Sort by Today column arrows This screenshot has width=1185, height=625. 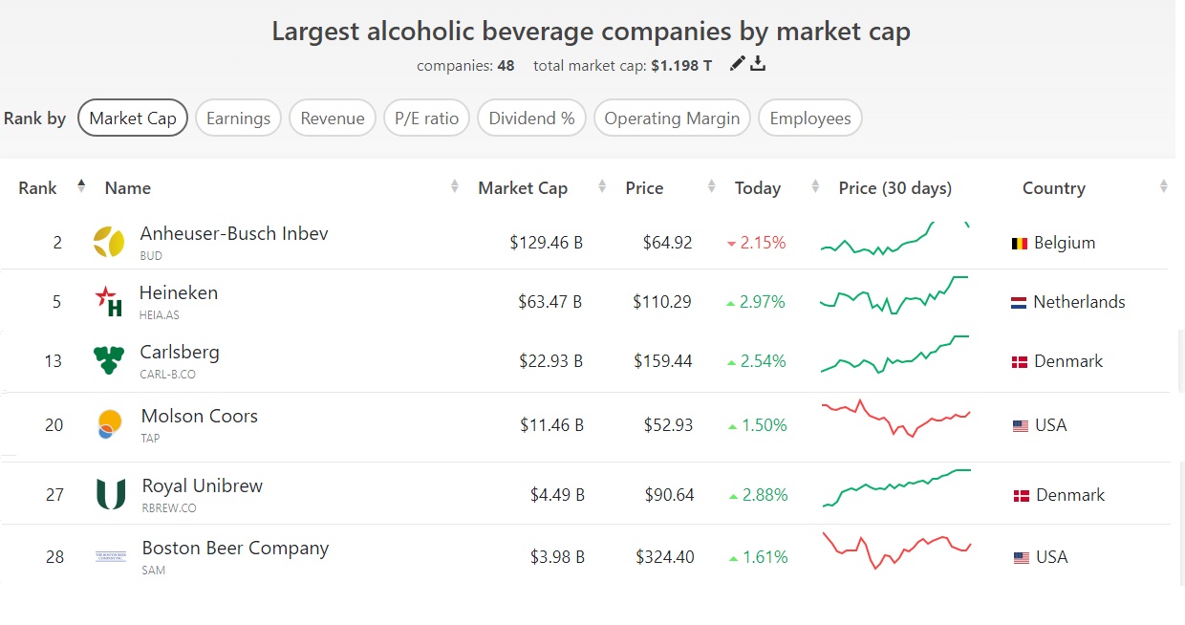815,187
